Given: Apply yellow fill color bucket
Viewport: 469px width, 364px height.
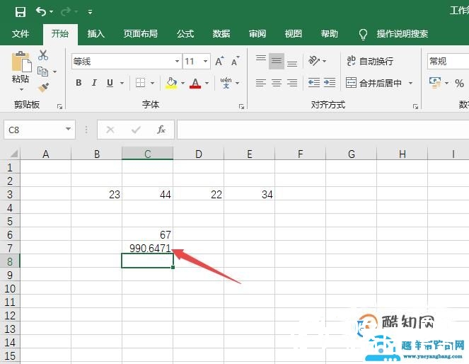Looking at the screenshot, I should pos(171,83).
